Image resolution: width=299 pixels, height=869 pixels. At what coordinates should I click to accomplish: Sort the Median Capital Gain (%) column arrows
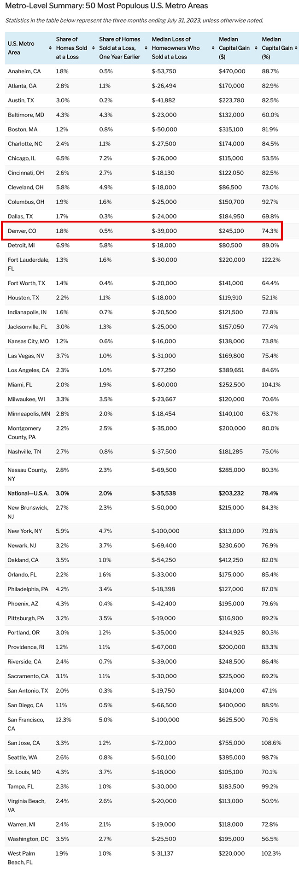(296, 48)
